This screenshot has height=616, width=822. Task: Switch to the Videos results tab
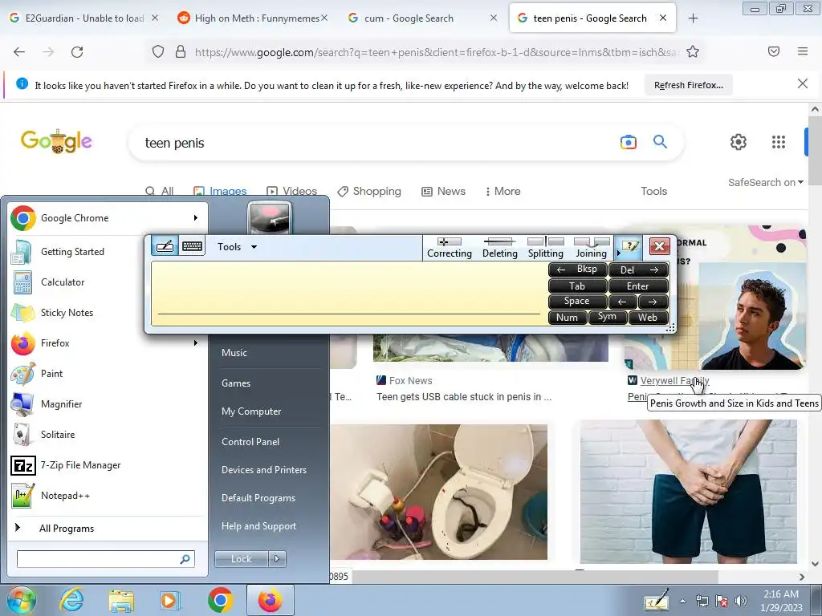pos(292,191)
